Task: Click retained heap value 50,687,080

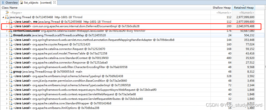Action: [247, 31]
